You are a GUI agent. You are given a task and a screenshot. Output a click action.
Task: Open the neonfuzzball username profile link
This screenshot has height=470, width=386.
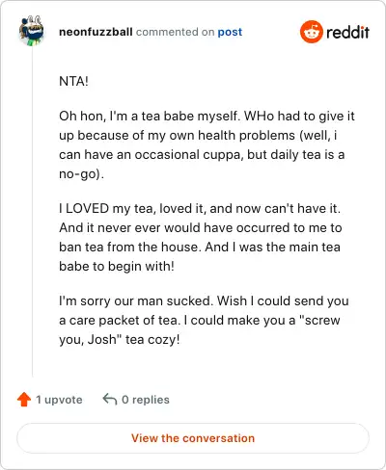[96, 32]
